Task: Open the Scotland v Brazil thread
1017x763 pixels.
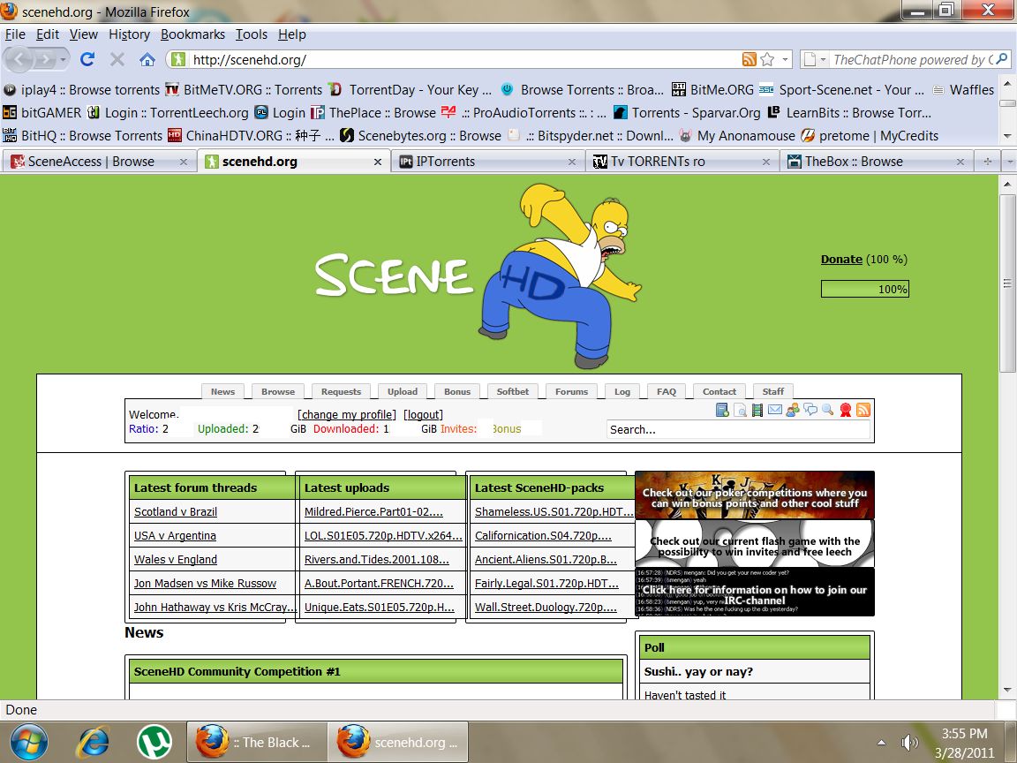Action: coord(175,512)
